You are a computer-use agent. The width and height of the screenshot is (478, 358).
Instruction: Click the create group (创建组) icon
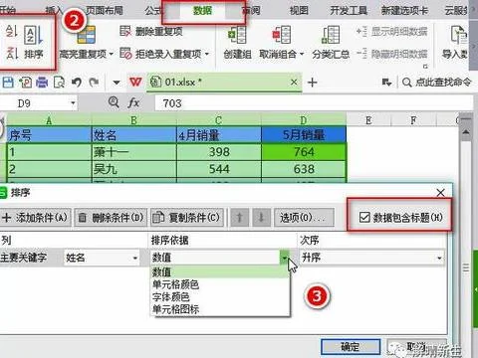(237, 35)
